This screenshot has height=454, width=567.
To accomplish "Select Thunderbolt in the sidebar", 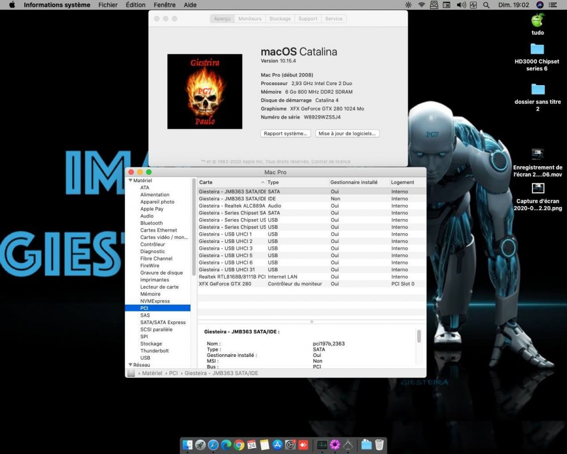I will tap(154, 351).
